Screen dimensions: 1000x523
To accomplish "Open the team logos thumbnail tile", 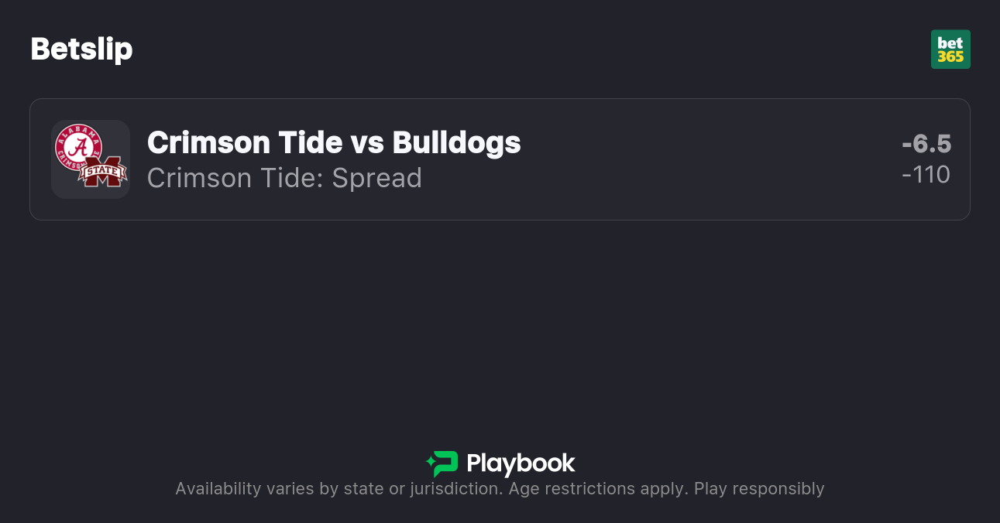I will [x=90, y=159].
